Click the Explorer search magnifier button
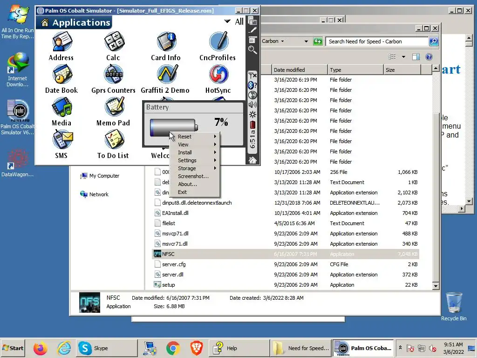 point(434,41)
